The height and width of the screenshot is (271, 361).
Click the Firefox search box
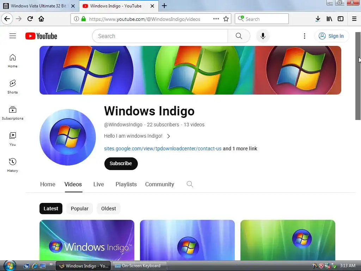coord(262,19)
